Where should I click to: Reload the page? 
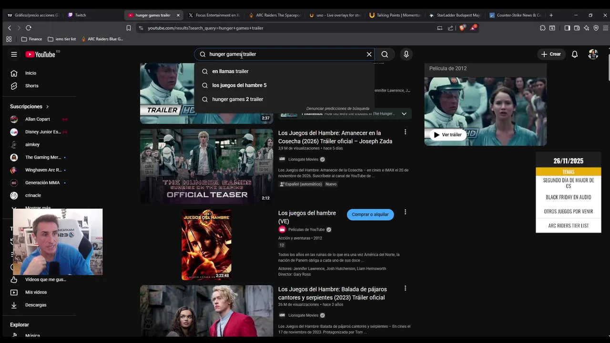(29, 28)
